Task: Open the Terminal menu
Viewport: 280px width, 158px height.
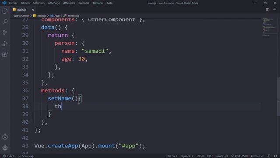Action: 98,3
